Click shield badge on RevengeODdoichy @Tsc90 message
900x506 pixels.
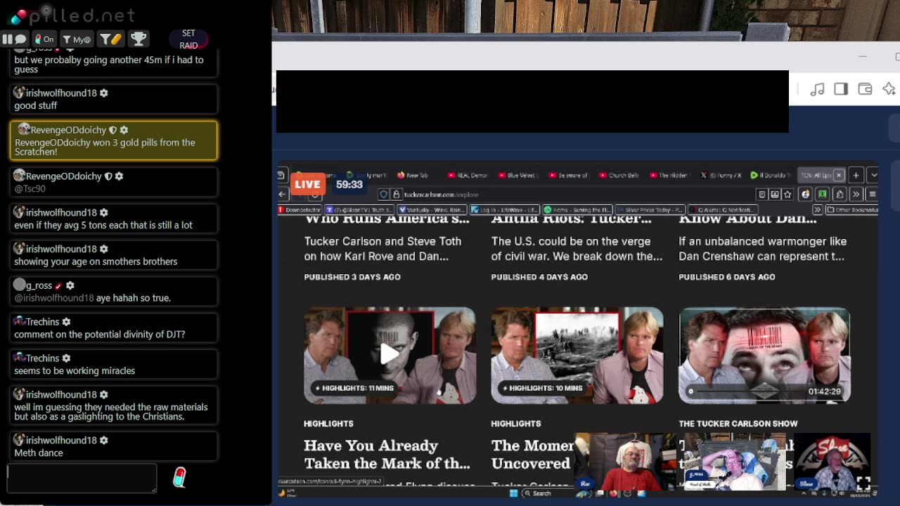108,176
